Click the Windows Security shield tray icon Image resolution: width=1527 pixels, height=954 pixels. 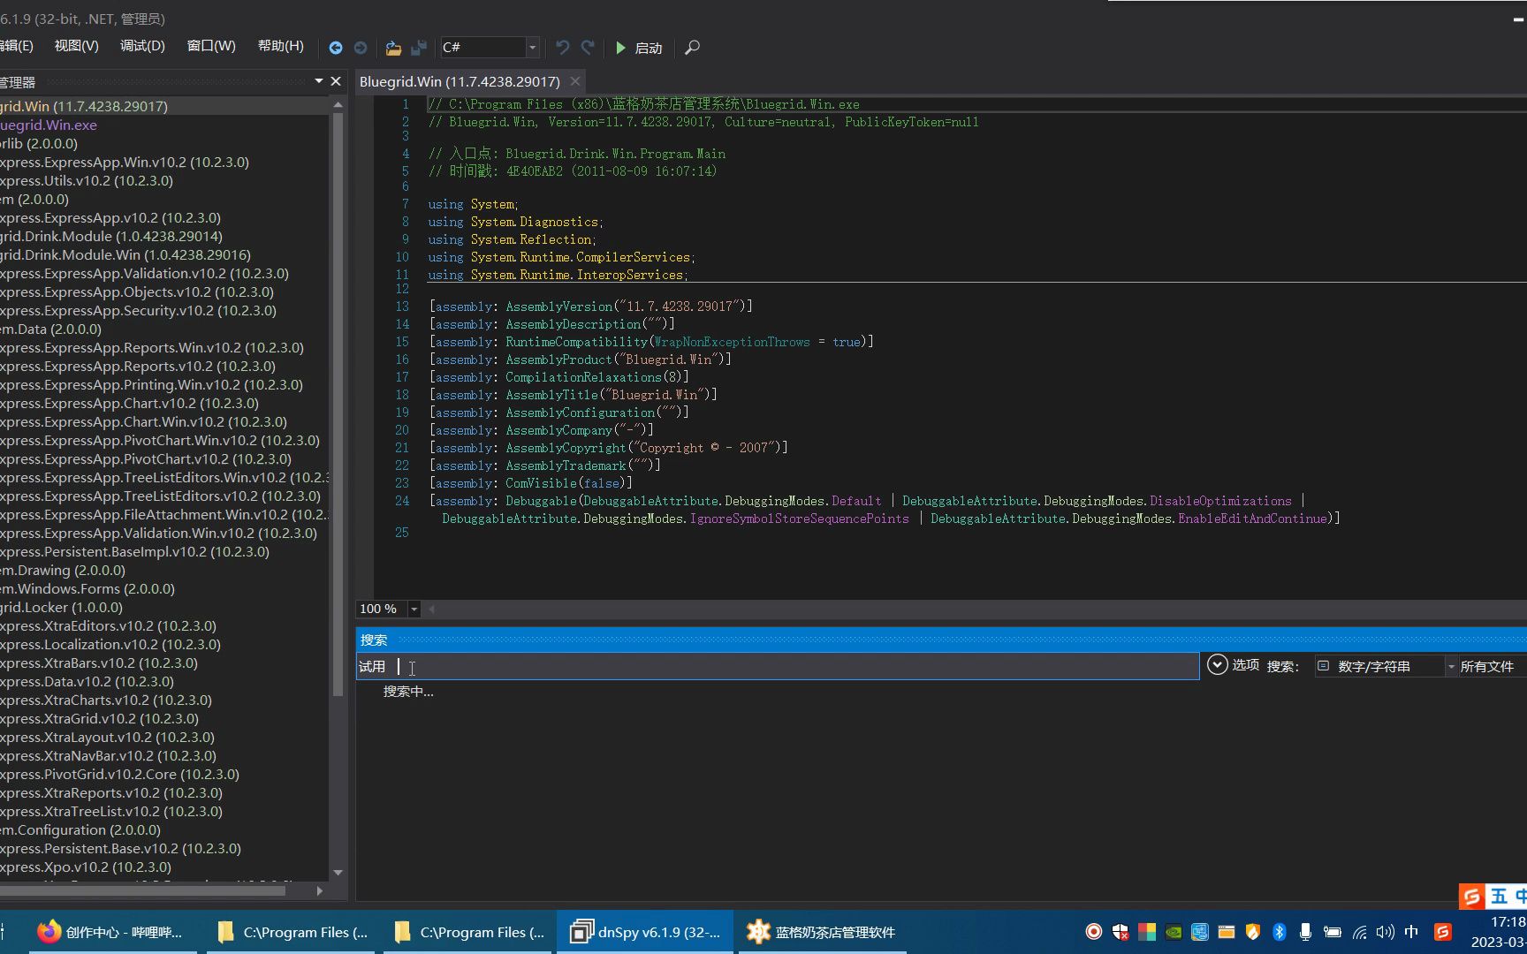click(1120, 932)
